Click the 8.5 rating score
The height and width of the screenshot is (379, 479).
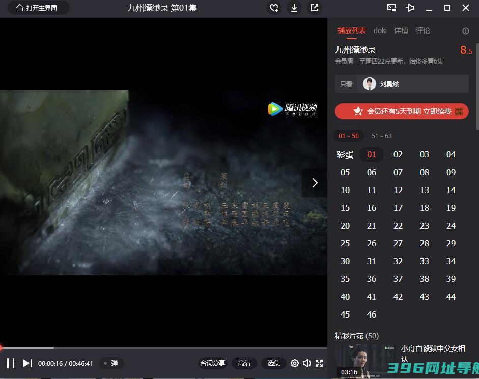click(x=466, y=50)
